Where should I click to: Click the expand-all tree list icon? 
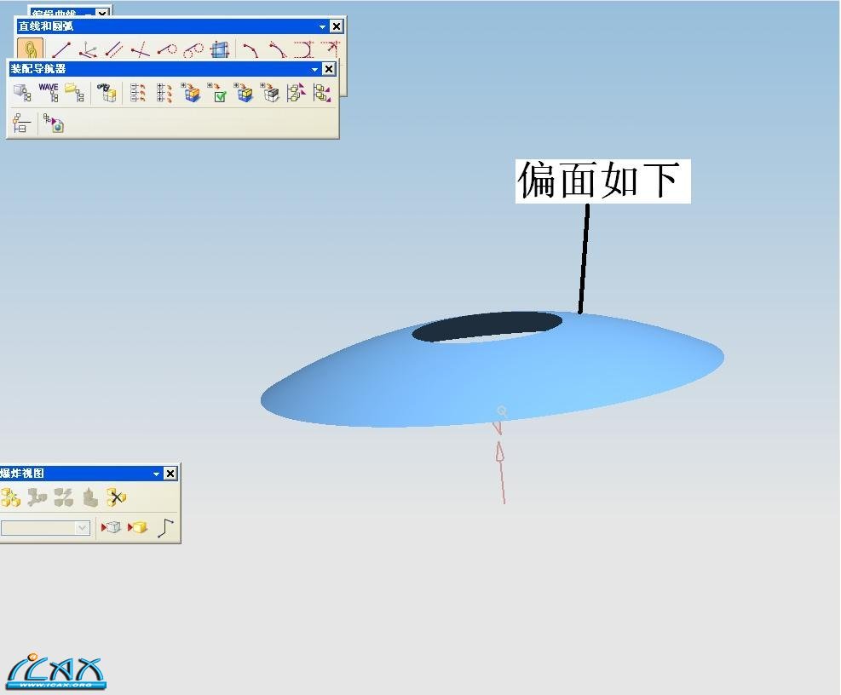[x=164, y=93]
